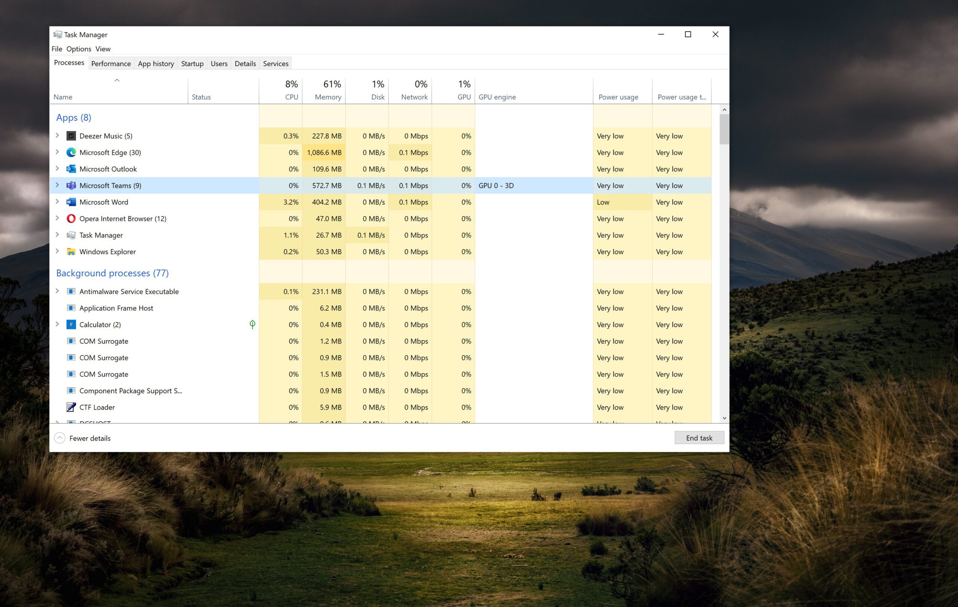Open the File menu
The image size is (958, 607).
[57, 49]
